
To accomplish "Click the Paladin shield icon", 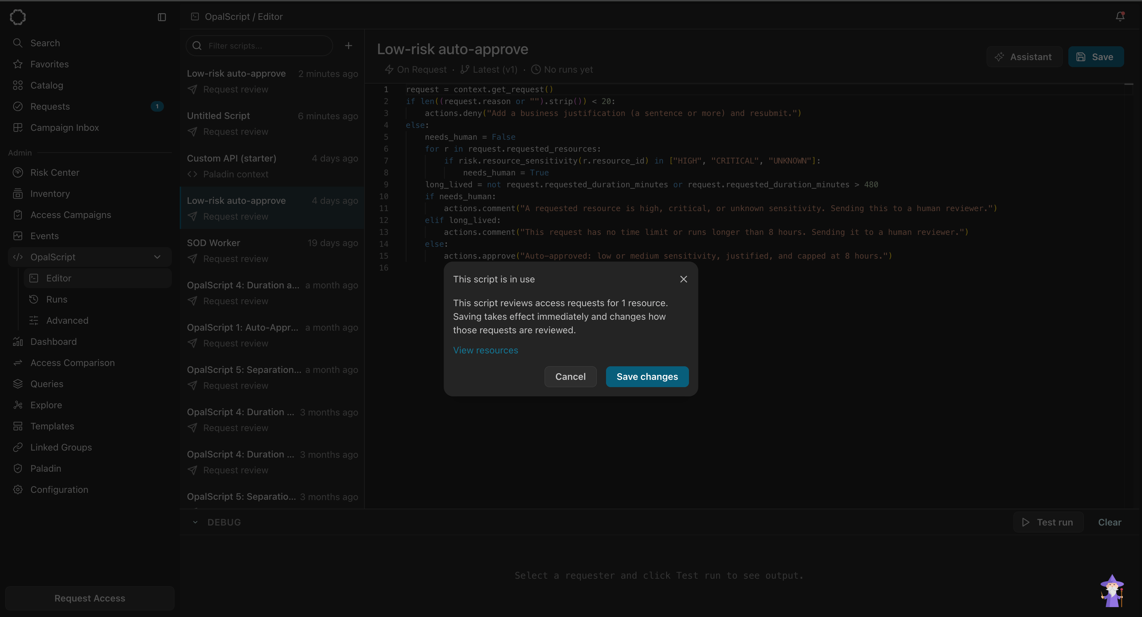I will [x=18, y=468].
